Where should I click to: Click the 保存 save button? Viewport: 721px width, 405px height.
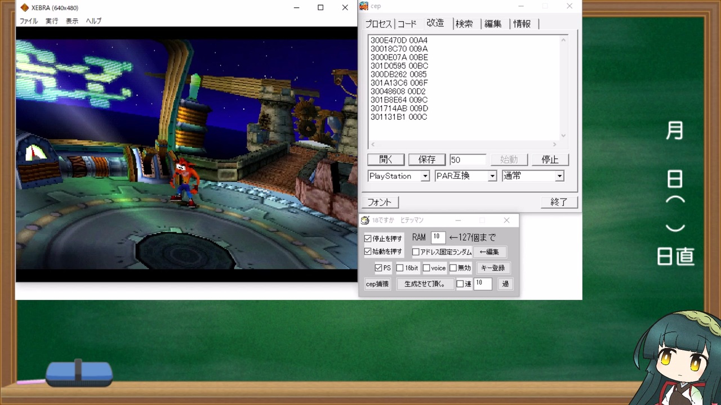pos(427,160)
